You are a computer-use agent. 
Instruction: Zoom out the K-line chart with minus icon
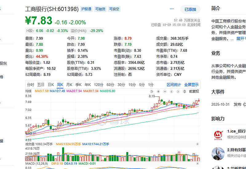pyautogui.click(x=165, y=91)
